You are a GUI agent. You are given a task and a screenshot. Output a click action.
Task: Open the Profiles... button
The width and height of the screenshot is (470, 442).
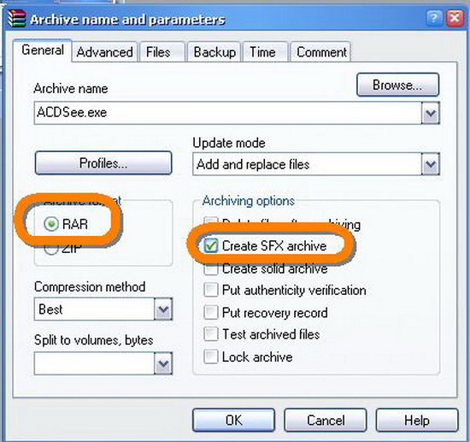pyautogui.click(x=103, y=163)
